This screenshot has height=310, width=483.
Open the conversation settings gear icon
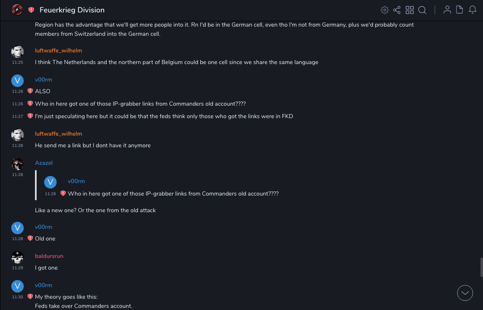point(385,10)
